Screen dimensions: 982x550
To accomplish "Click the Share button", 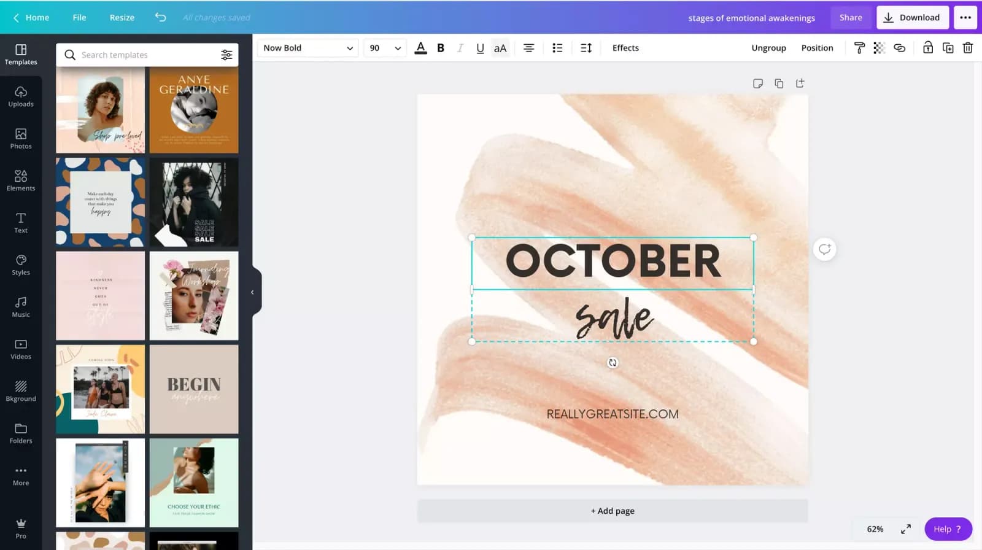I will tap(850, 17).
